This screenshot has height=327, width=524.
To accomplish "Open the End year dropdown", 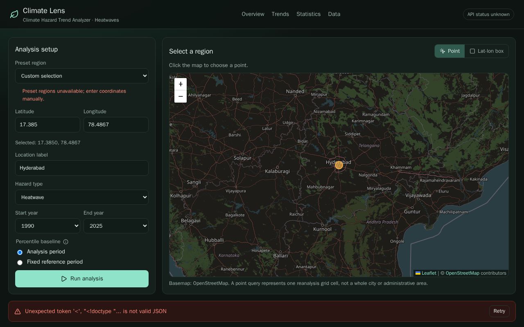I will click(116, 226).
